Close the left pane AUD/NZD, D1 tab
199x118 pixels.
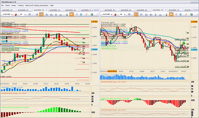[x=46, y=10]
